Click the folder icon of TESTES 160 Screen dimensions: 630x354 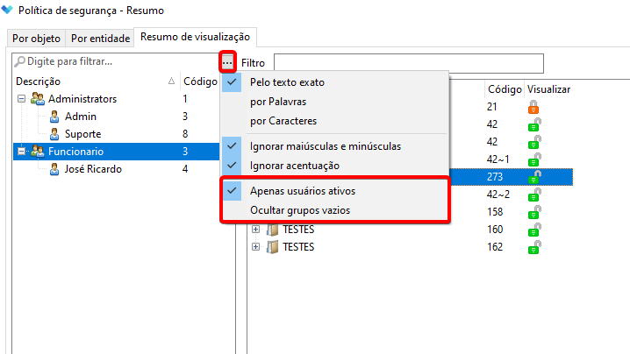273,230
